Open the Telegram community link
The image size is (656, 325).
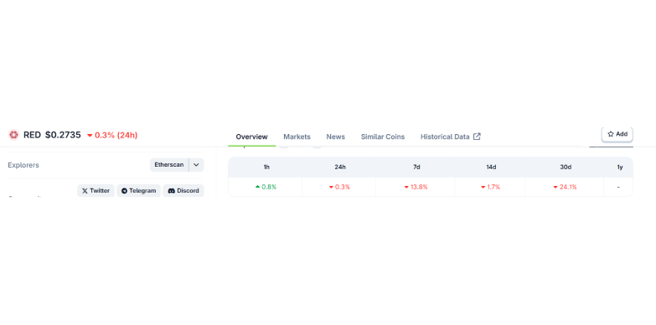(138, 191)
